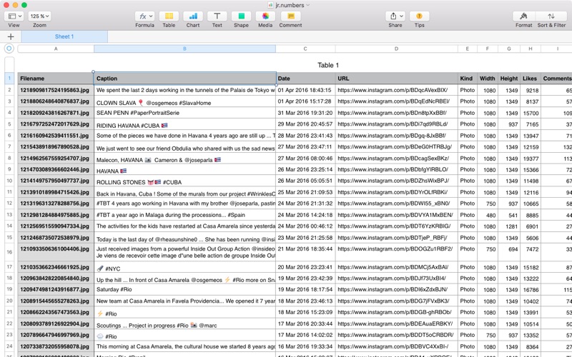Click the jr.numbers document title
Image resolution: width=572 pixels, height=357 pixels.
pyautogui.click(x=289, y=4)
